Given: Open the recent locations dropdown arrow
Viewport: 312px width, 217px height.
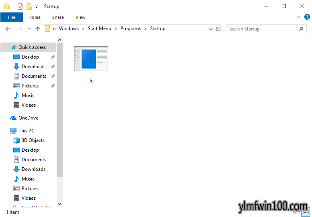Looking at the screenshot, I should click(x=29, y=29).
